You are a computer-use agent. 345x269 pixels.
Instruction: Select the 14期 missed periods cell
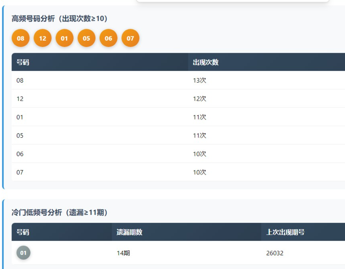[123, 253]
